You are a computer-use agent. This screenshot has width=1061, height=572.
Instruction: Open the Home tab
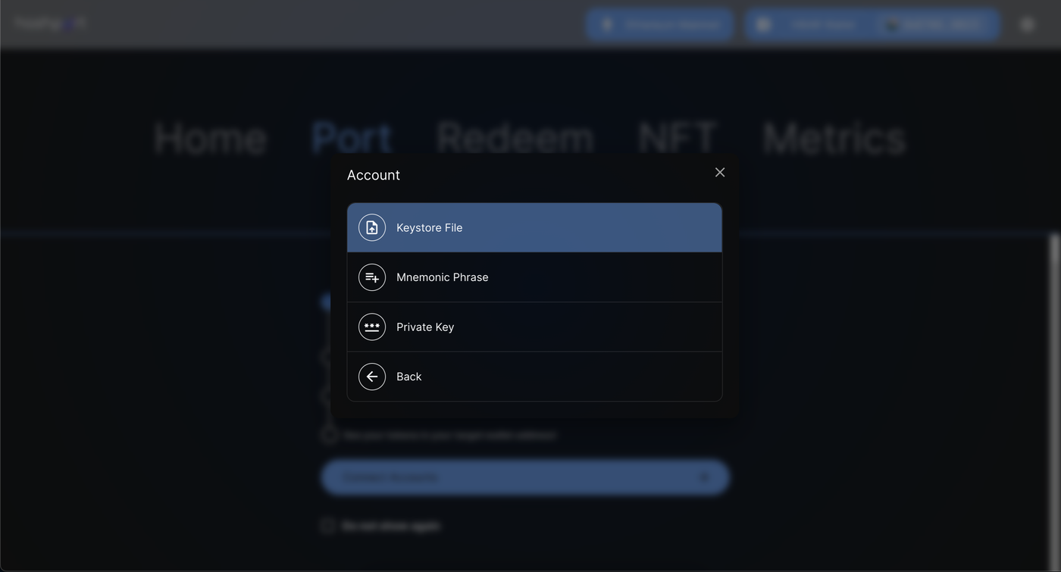210,139
